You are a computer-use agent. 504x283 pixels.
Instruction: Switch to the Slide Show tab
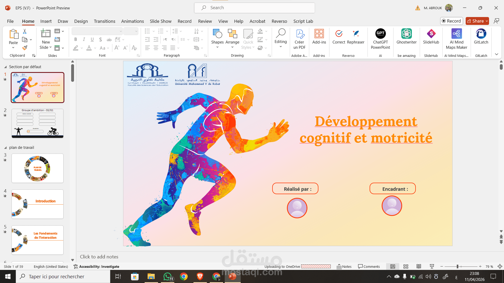160,21
